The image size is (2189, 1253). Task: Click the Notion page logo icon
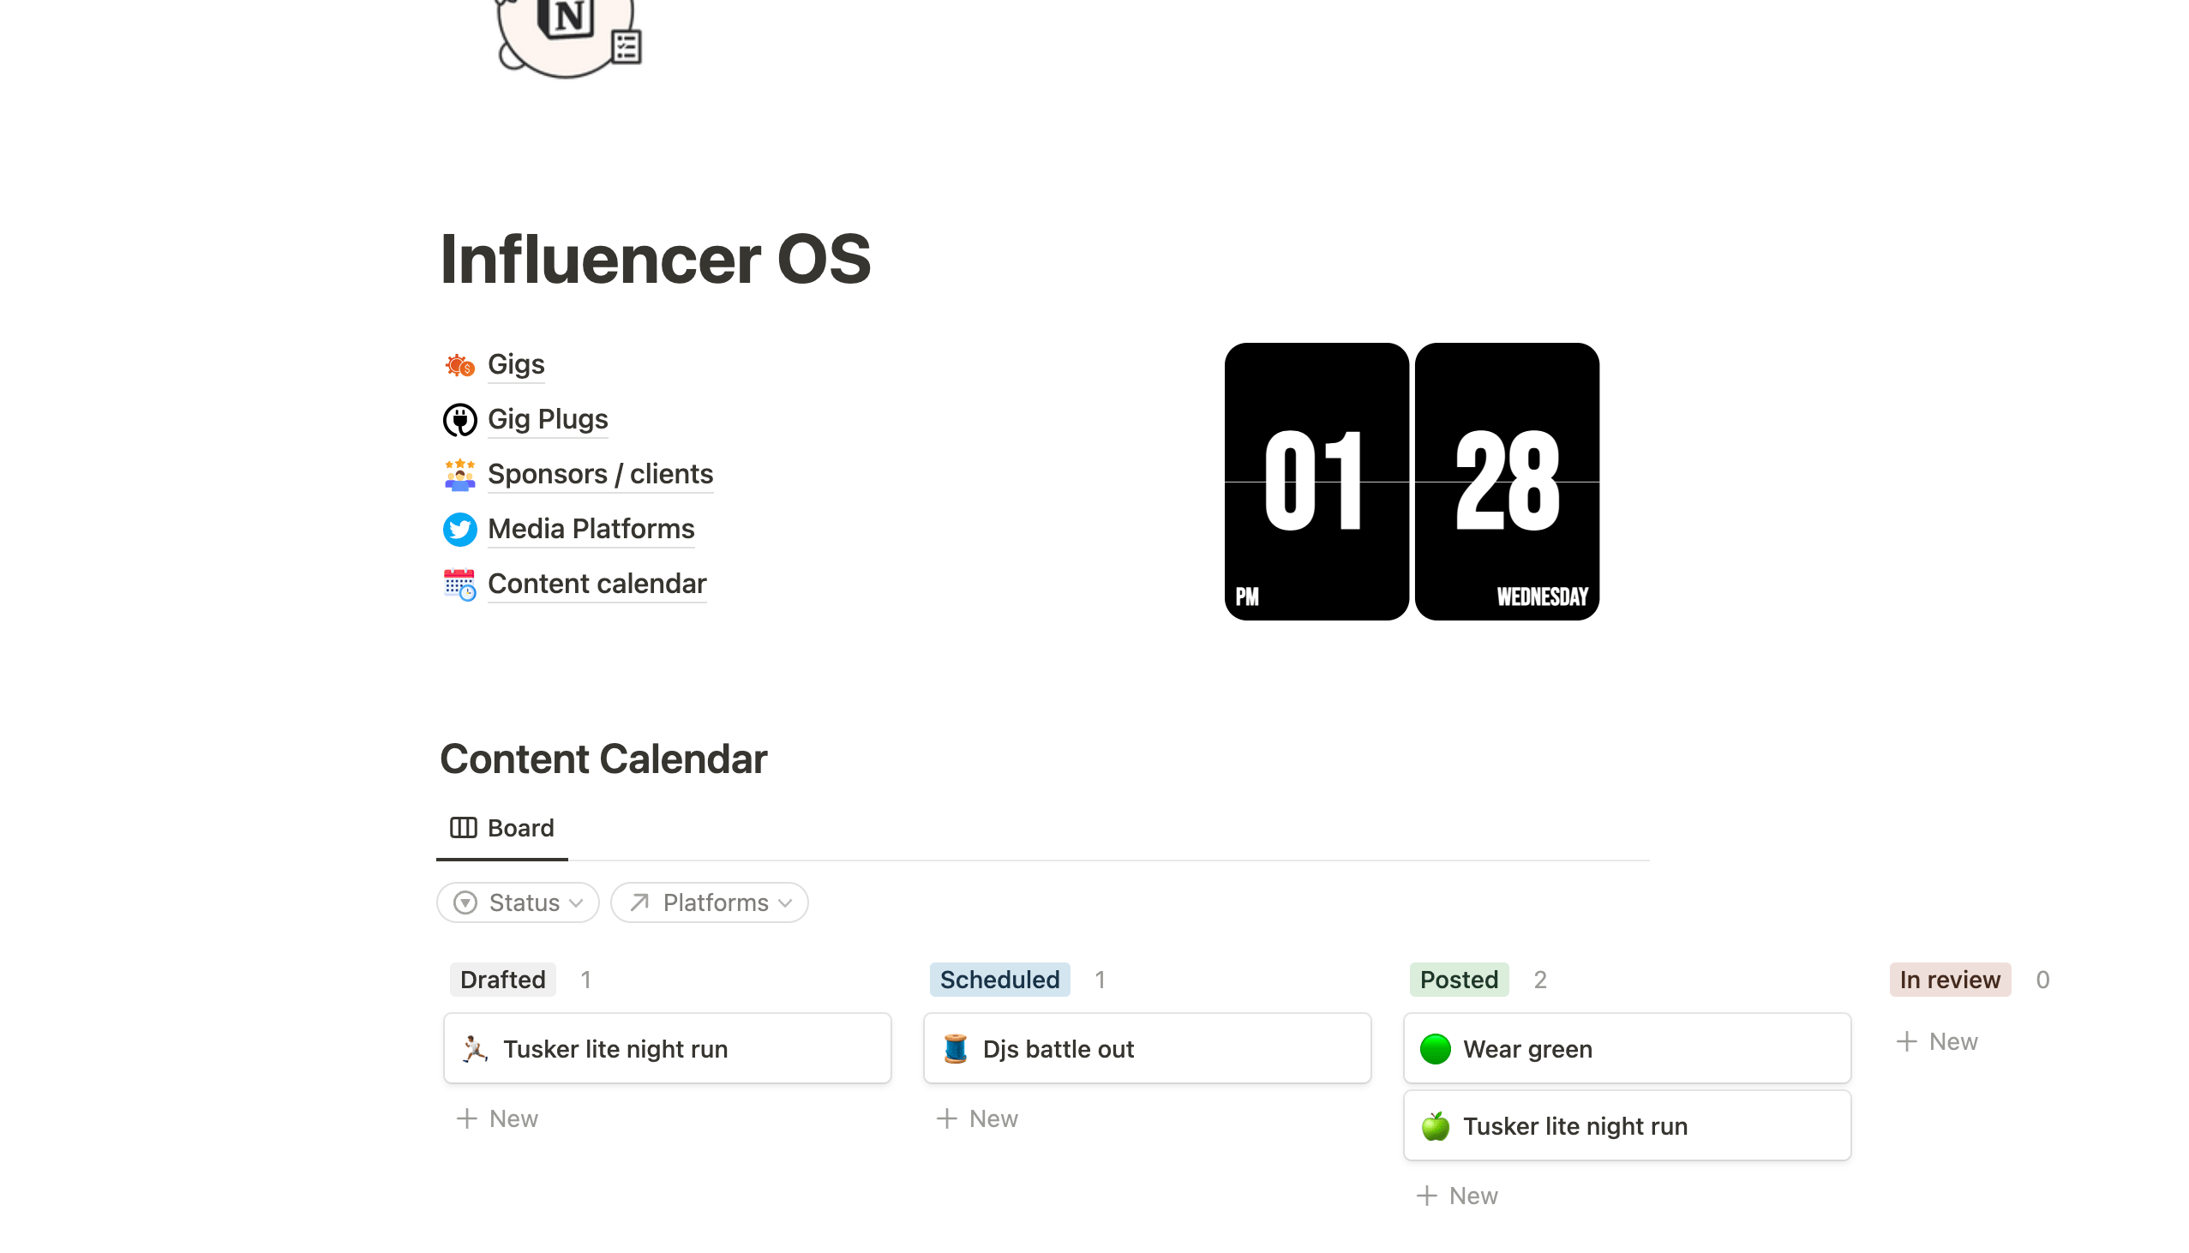[568, 30]
